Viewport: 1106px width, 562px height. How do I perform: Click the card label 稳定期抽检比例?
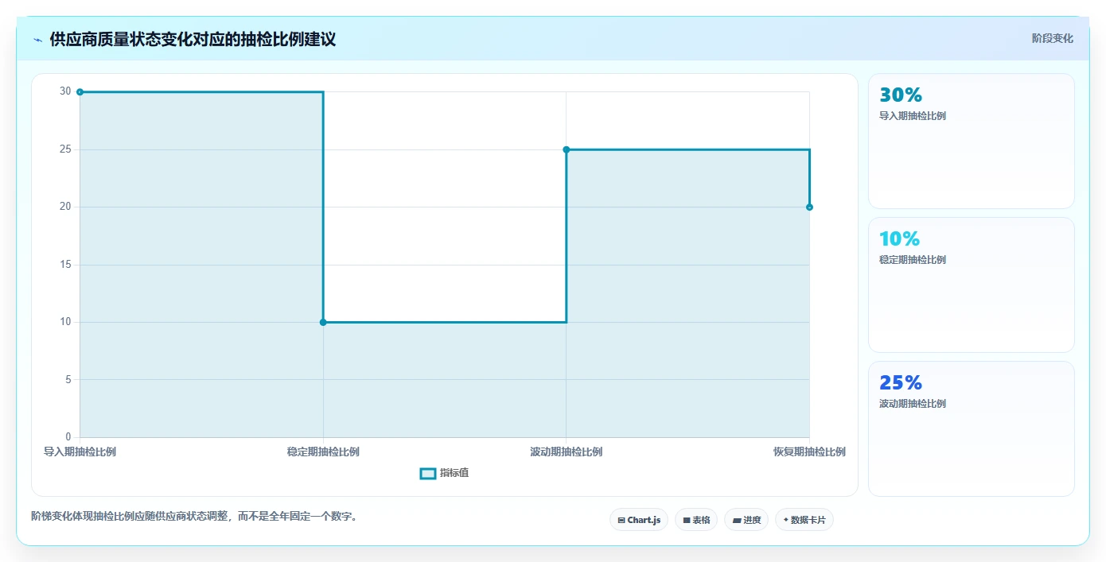pos(913,260)
